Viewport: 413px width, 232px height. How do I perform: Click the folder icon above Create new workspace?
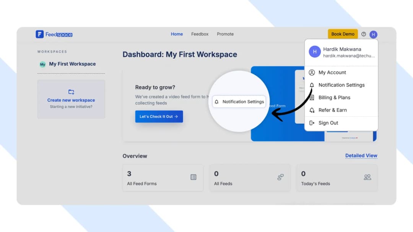click(71, 92)
